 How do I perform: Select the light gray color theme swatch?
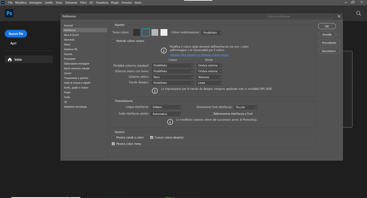click(155, 32)
